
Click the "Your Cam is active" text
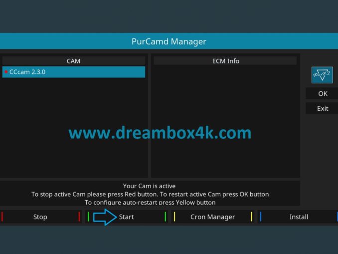pos(149,186)
